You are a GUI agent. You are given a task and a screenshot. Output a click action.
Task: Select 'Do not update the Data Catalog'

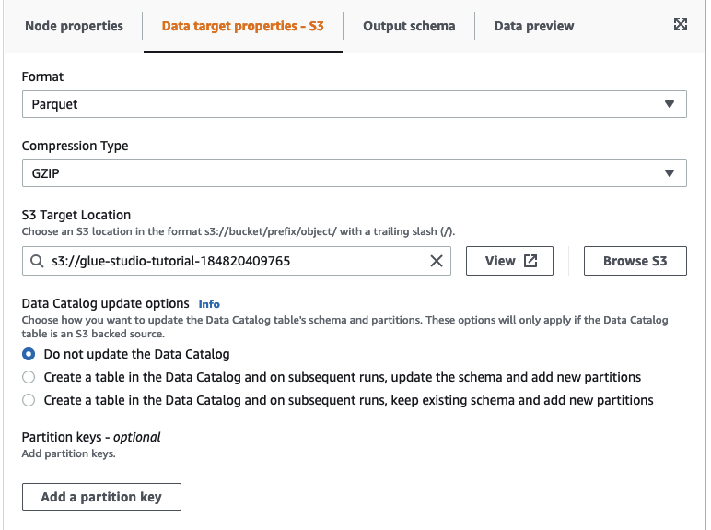(x=29, y=354)
